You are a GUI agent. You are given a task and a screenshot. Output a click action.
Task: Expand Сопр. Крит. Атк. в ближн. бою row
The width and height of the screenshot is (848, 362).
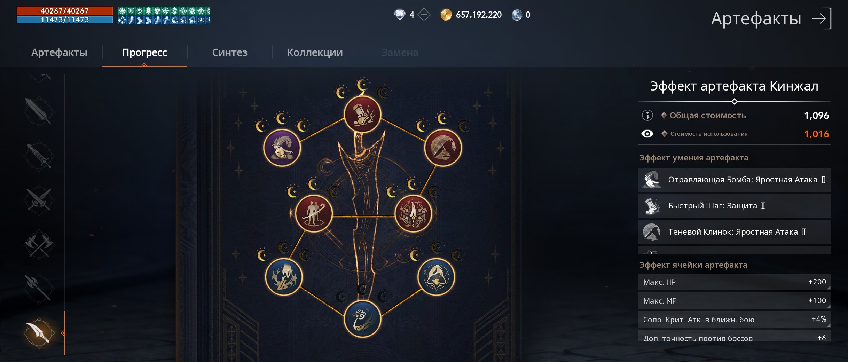click(735, 320)
